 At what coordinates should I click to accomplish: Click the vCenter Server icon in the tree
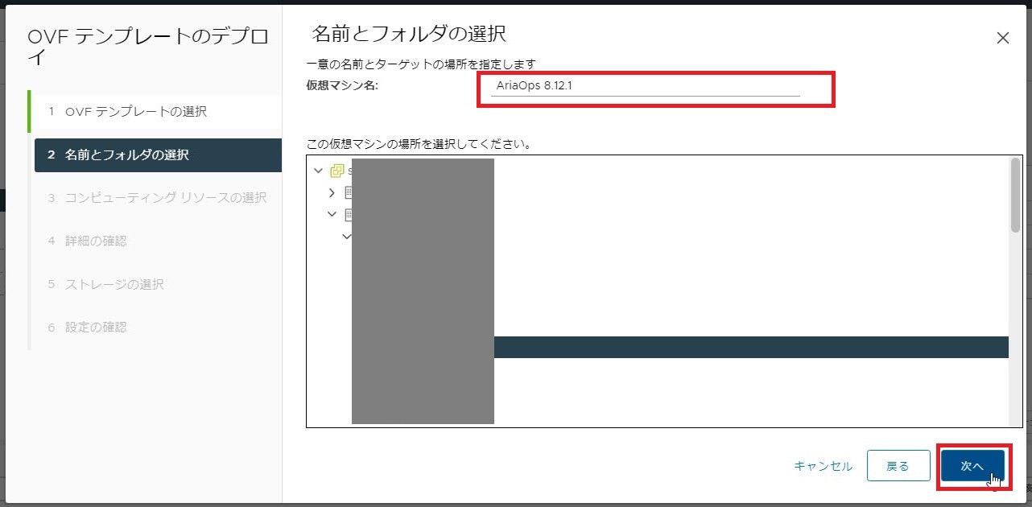(x=337, y=171)
